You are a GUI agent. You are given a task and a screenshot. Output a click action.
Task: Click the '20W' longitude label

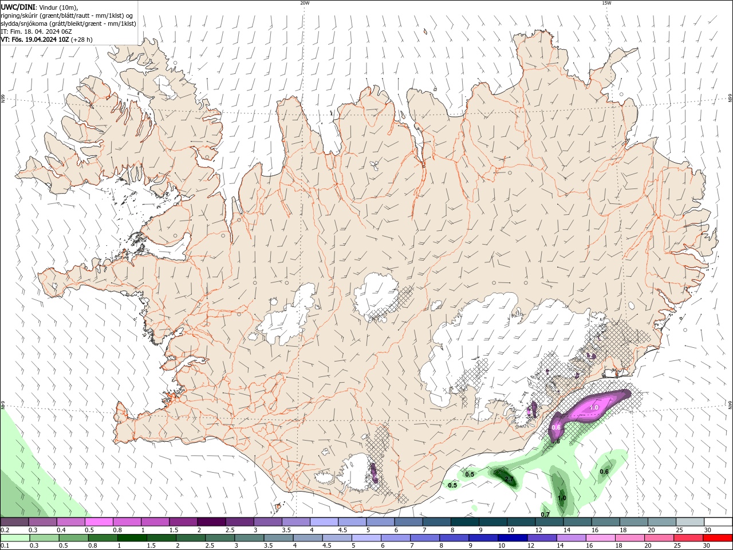pos(305,3)
